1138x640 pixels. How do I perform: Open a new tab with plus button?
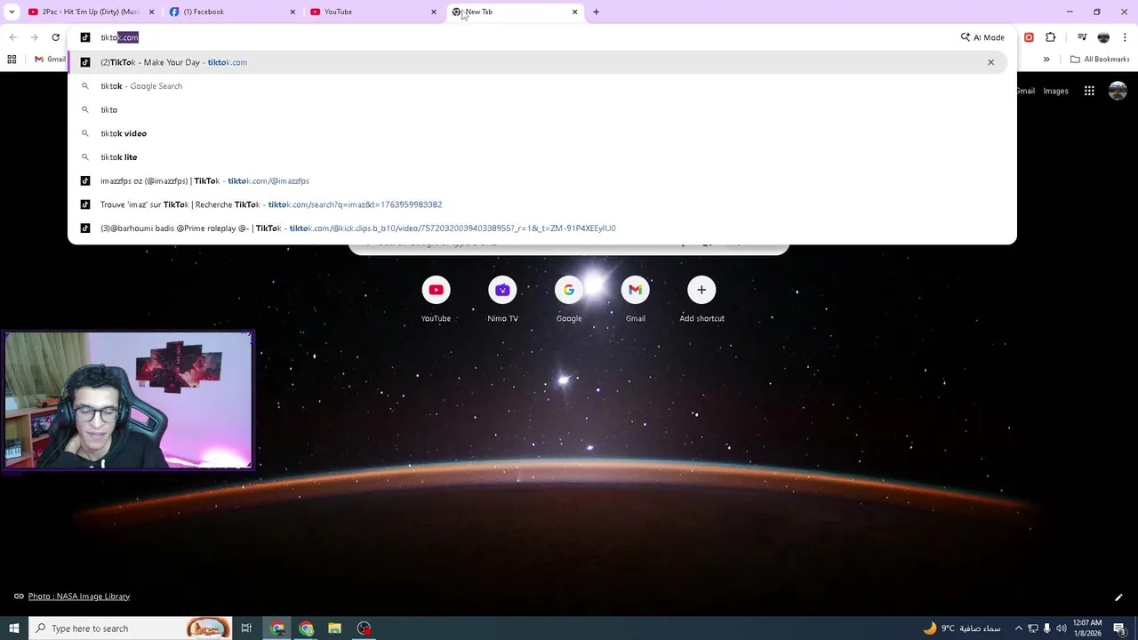point(596,12)
